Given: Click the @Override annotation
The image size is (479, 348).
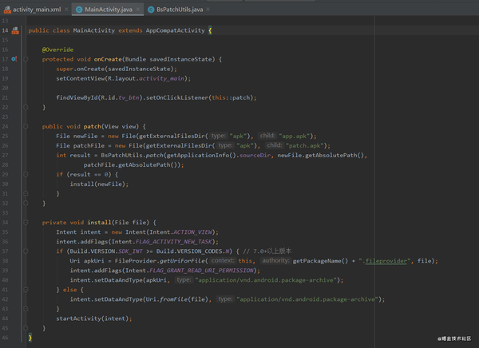Looking at the screenshot, I should click(x=57, y=49).
